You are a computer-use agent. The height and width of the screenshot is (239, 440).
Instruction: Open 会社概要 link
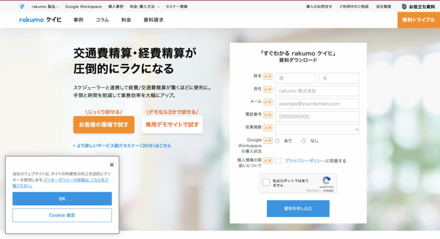tap(384, 6)
